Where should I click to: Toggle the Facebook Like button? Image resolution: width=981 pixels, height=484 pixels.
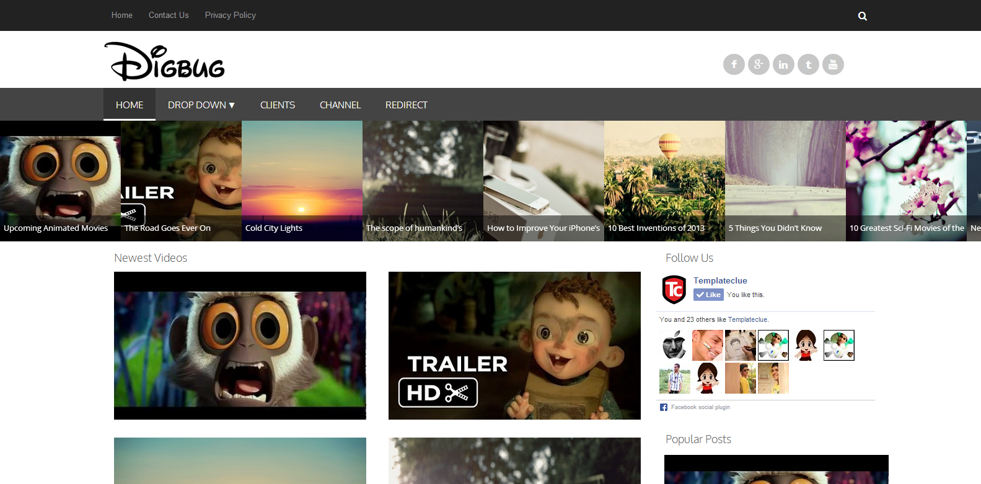708,295
